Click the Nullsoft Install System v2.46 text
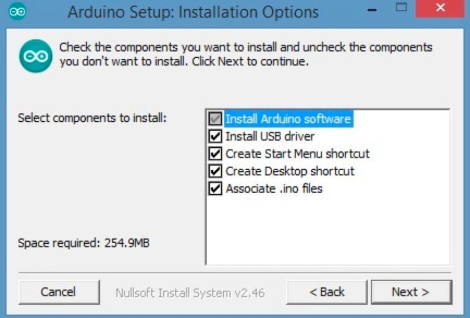Image resolution: width=470 pixels, height=318 pixels. (190, 293)
